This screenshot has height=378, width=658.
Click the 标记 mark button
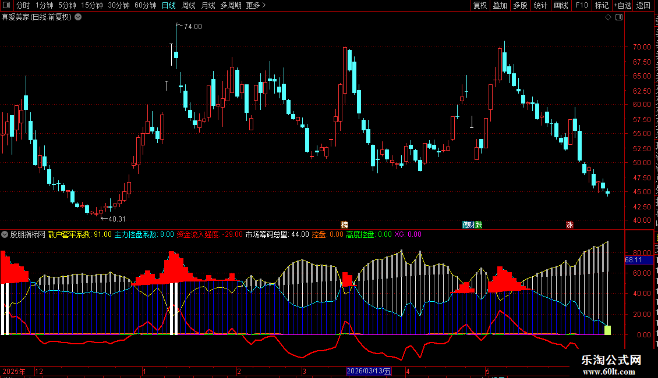[602, 5]
